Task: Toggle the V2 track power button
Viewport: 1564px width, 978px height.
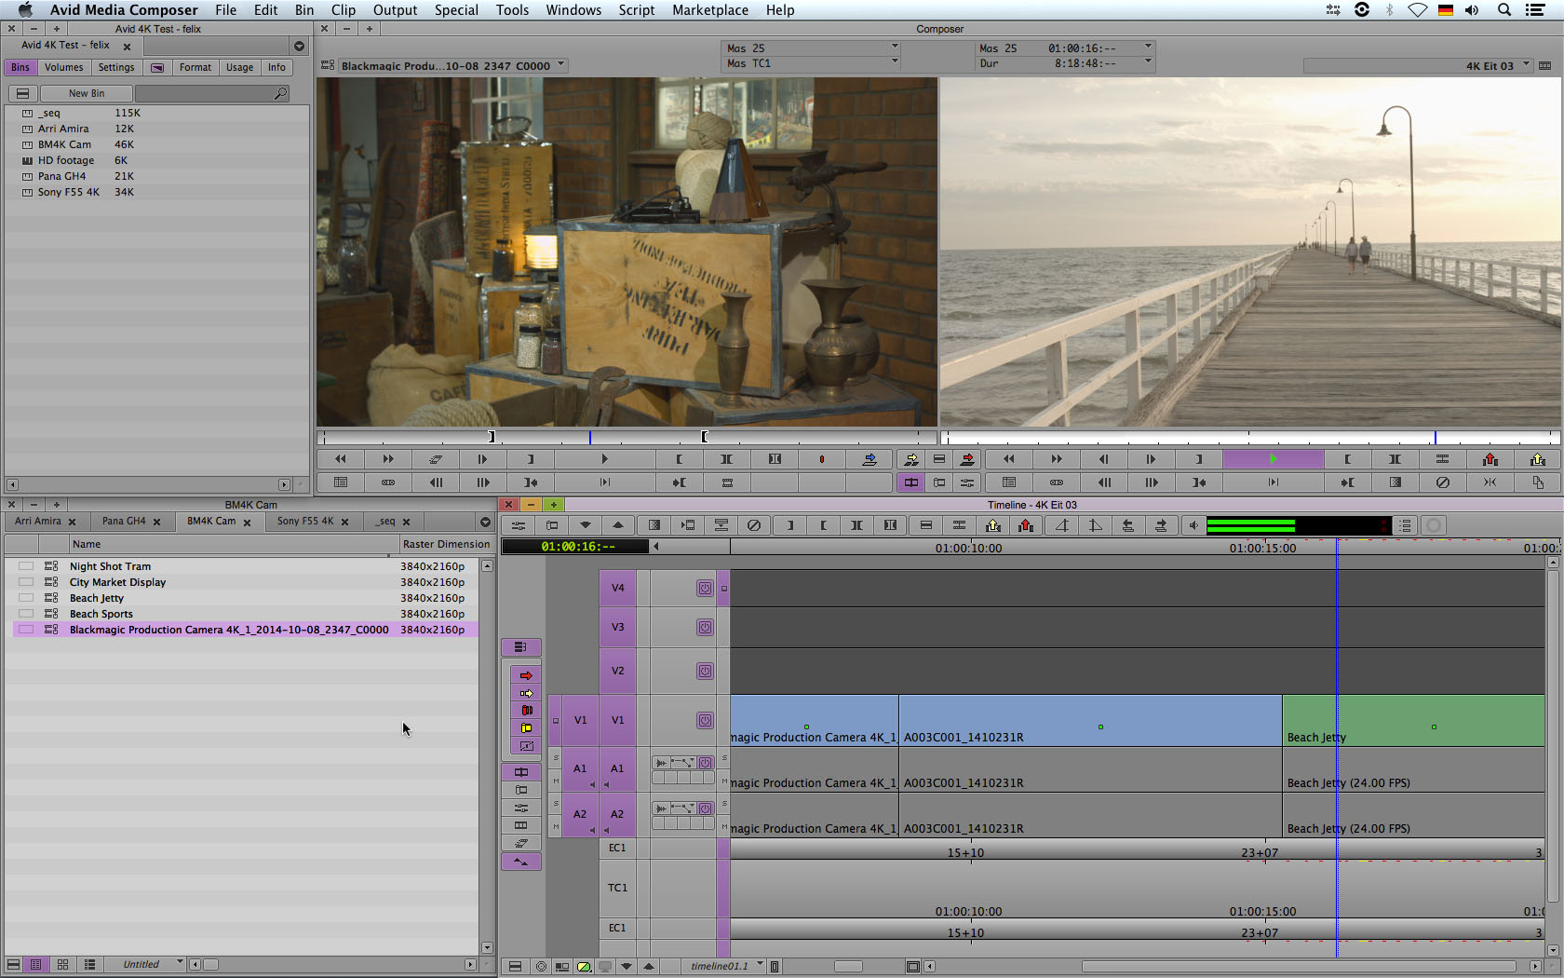Action: pos(705,671)
